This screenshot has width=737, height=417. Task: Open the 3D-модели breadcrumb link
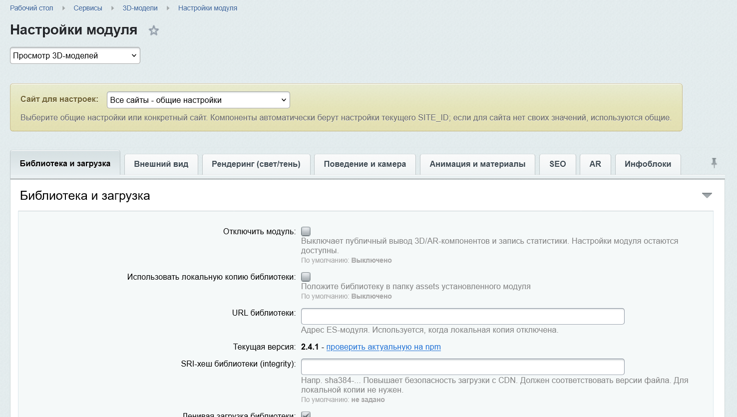coord(140,8)
